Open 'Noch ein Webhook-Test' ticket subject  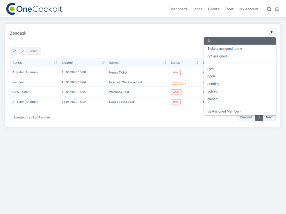point(125,82)
